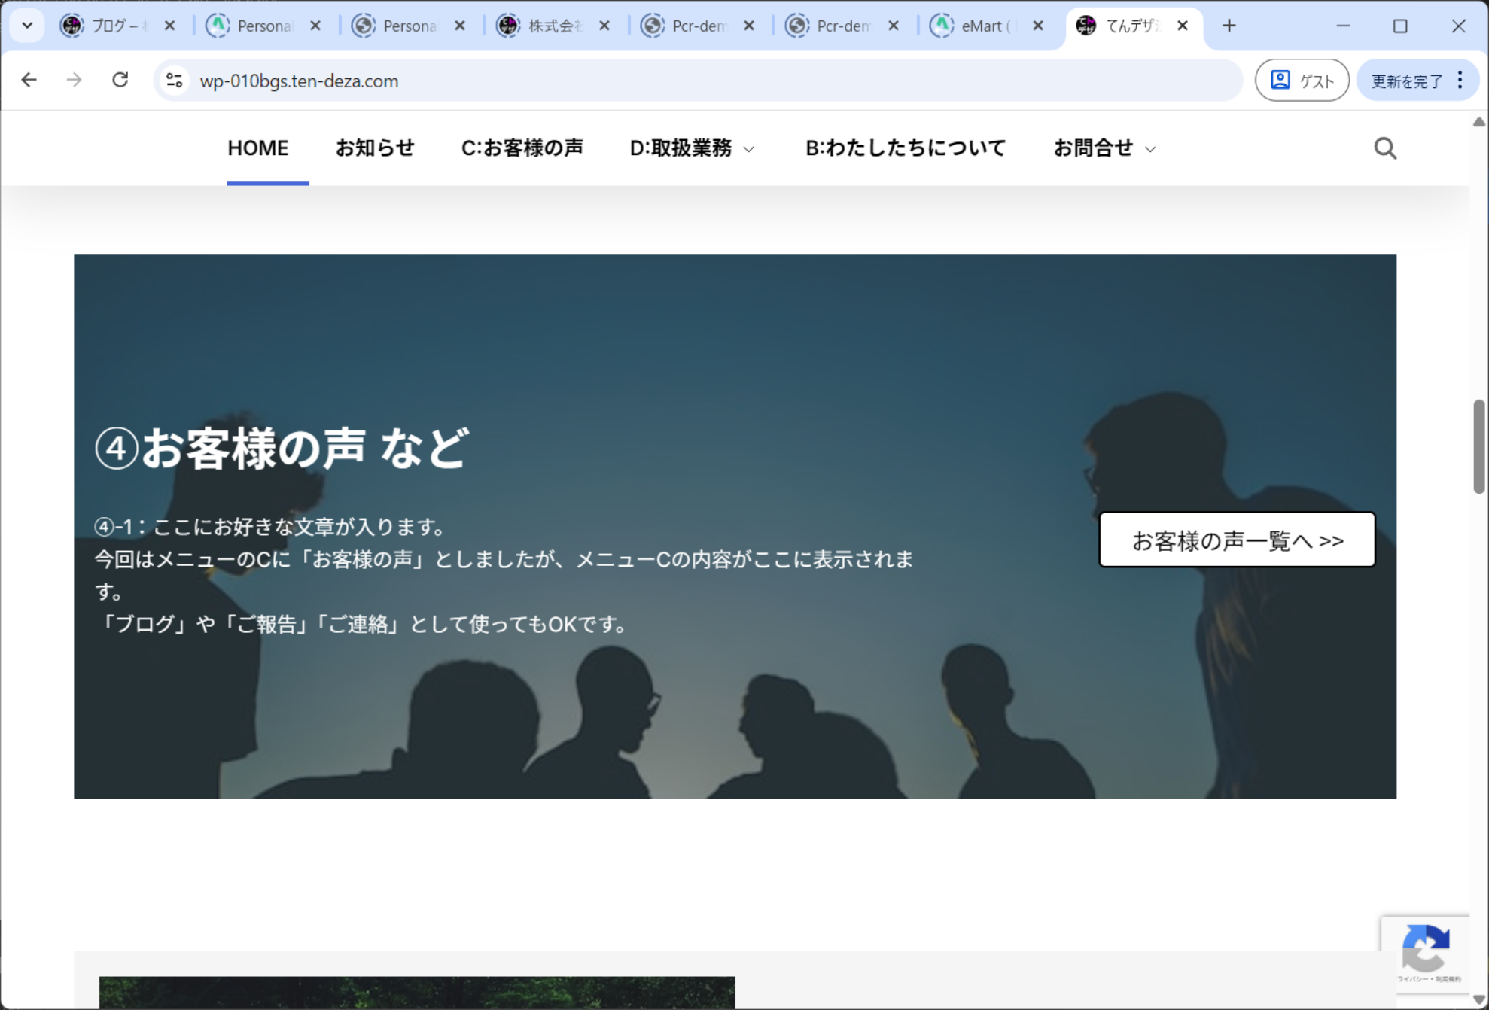Viewport: 1489px width, 1010px height.
Task: Go back to previous page
Action: click(29, 80)
